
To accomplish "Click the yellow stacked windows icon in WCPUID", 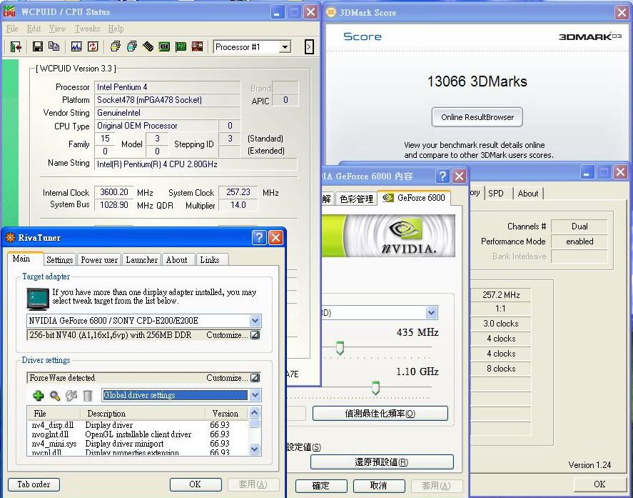I will click(115, 47).
